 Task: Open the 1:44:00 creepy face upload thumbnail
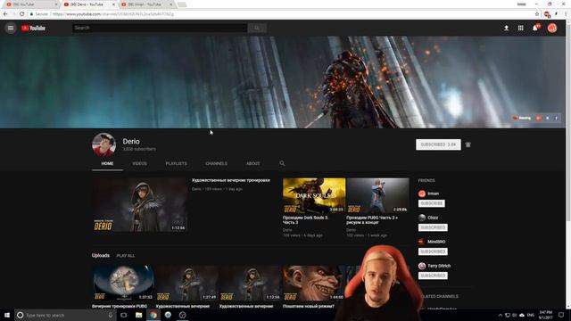pyautogui.click(x=314, y=284)
